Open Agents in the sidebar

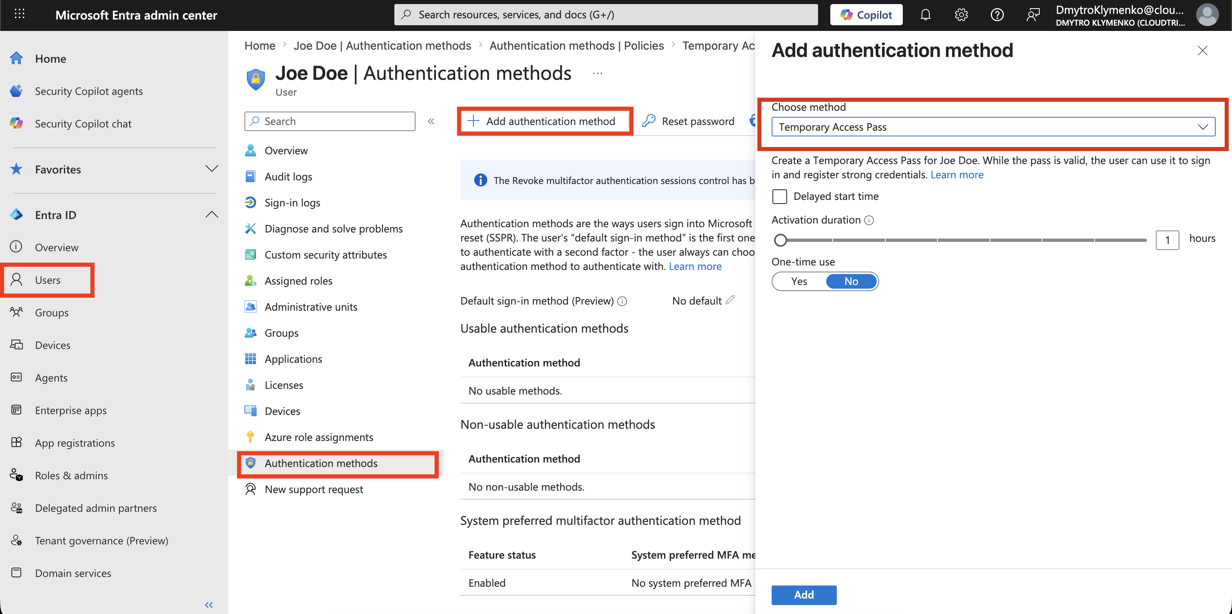[x=51, y=377]
